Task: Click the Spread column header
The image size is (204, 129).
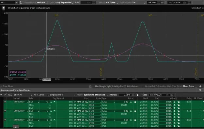Action: tap(17, 98)
